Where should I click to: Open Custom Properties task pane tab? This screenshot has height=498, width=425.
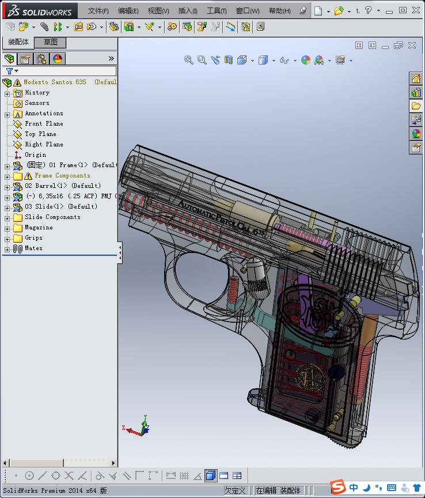pyautogui.click(x=416, y=148)
